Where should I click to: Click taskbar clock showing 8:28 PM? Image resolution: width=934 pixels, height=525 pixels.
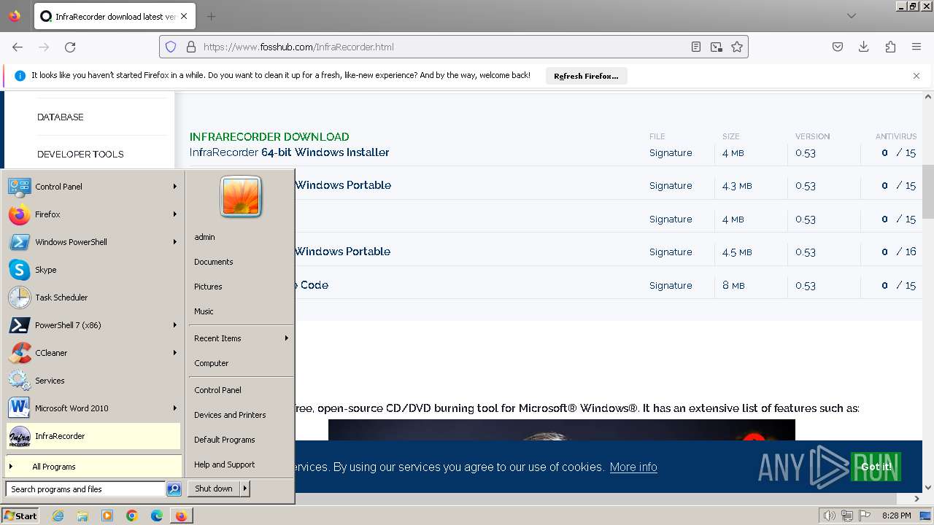pos(896,516)
